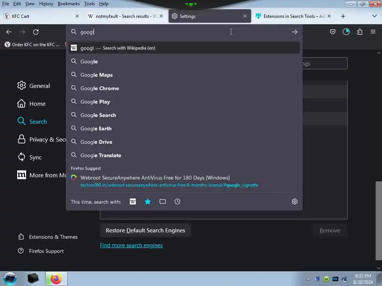Open the View menu
Screen dimensions: 382x286
[x=30, y=4]
